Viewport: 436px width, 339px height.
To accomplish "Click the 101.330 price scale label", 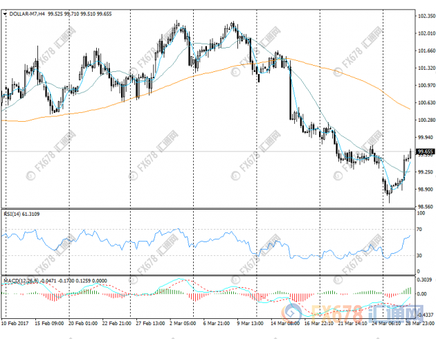I will pos(426,68).
